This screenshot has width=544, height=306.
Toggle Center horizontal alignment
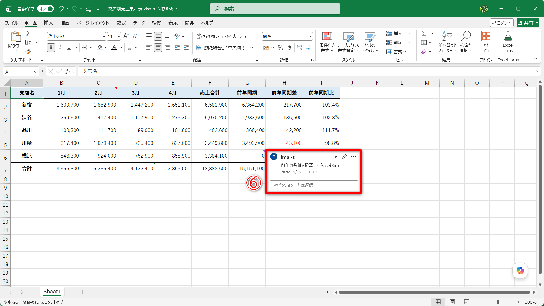158,47
